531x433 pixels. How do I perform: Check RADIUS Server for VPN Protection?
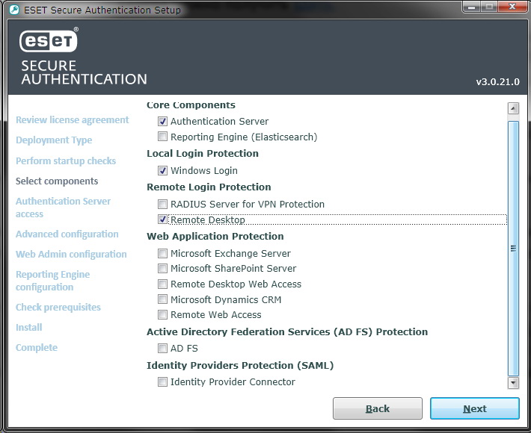(162, 204)
